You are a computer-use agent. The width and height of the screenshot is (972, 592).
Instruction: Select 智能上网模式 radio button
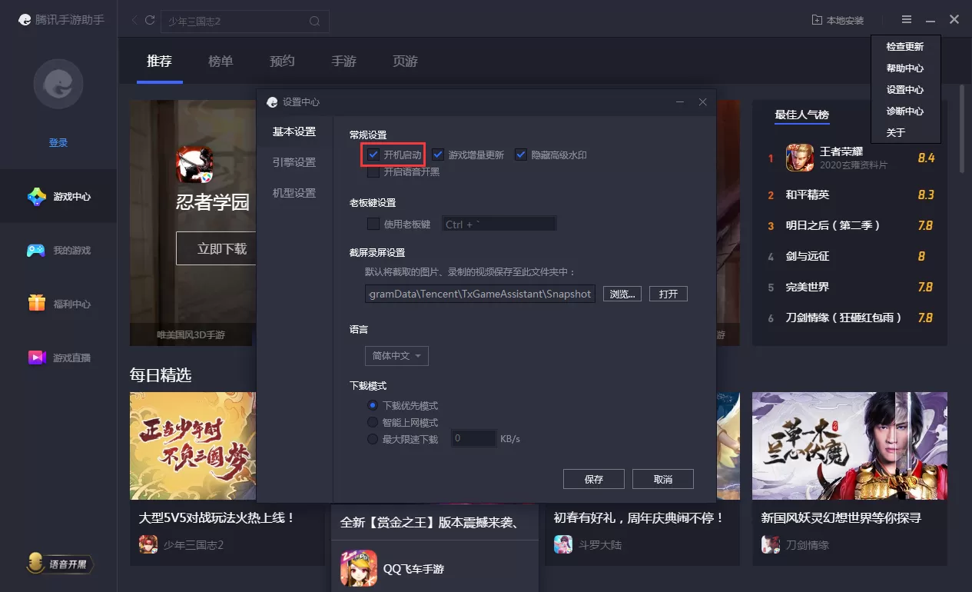pyautogui.click(x=373, y=422)
